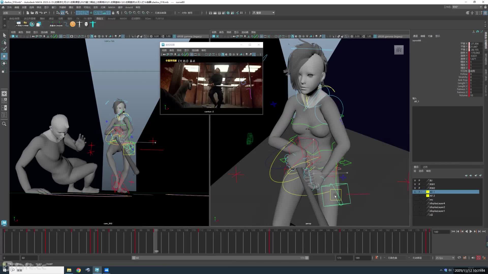Screen dimensions: 488x274
Task: Toggle visibility V of BJ layer
Action: click(x=415, y=181)
